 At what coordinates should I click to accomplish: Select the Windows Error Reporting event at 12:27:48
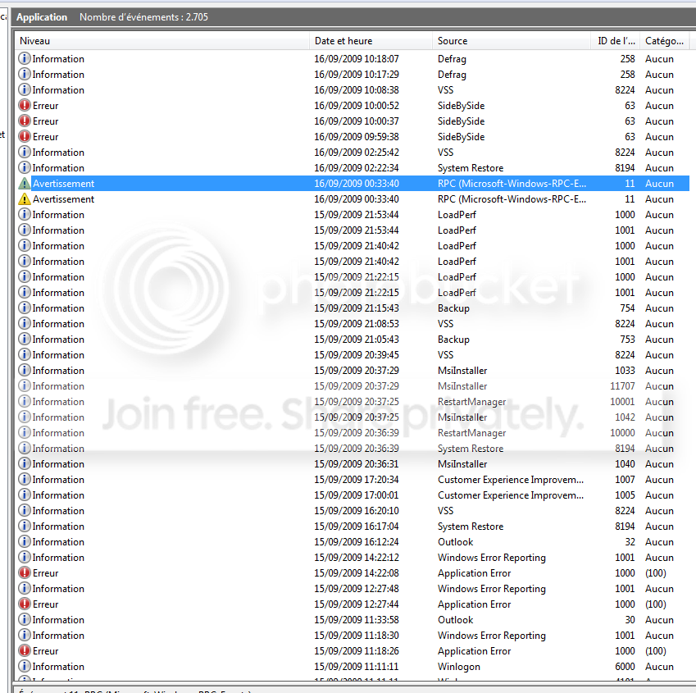click(353, 588)
